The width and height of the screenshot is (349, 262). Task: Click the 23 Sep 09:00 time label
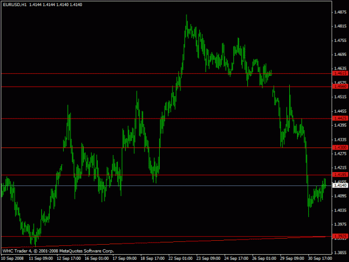click(x=208, y=259)
